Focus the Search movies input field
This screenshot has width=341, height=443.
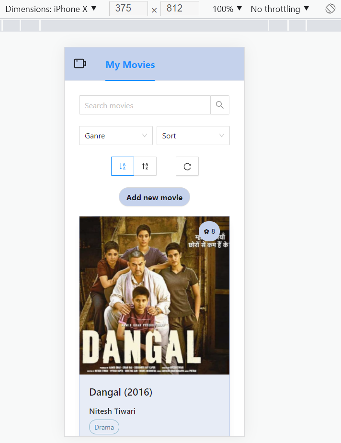145,105
